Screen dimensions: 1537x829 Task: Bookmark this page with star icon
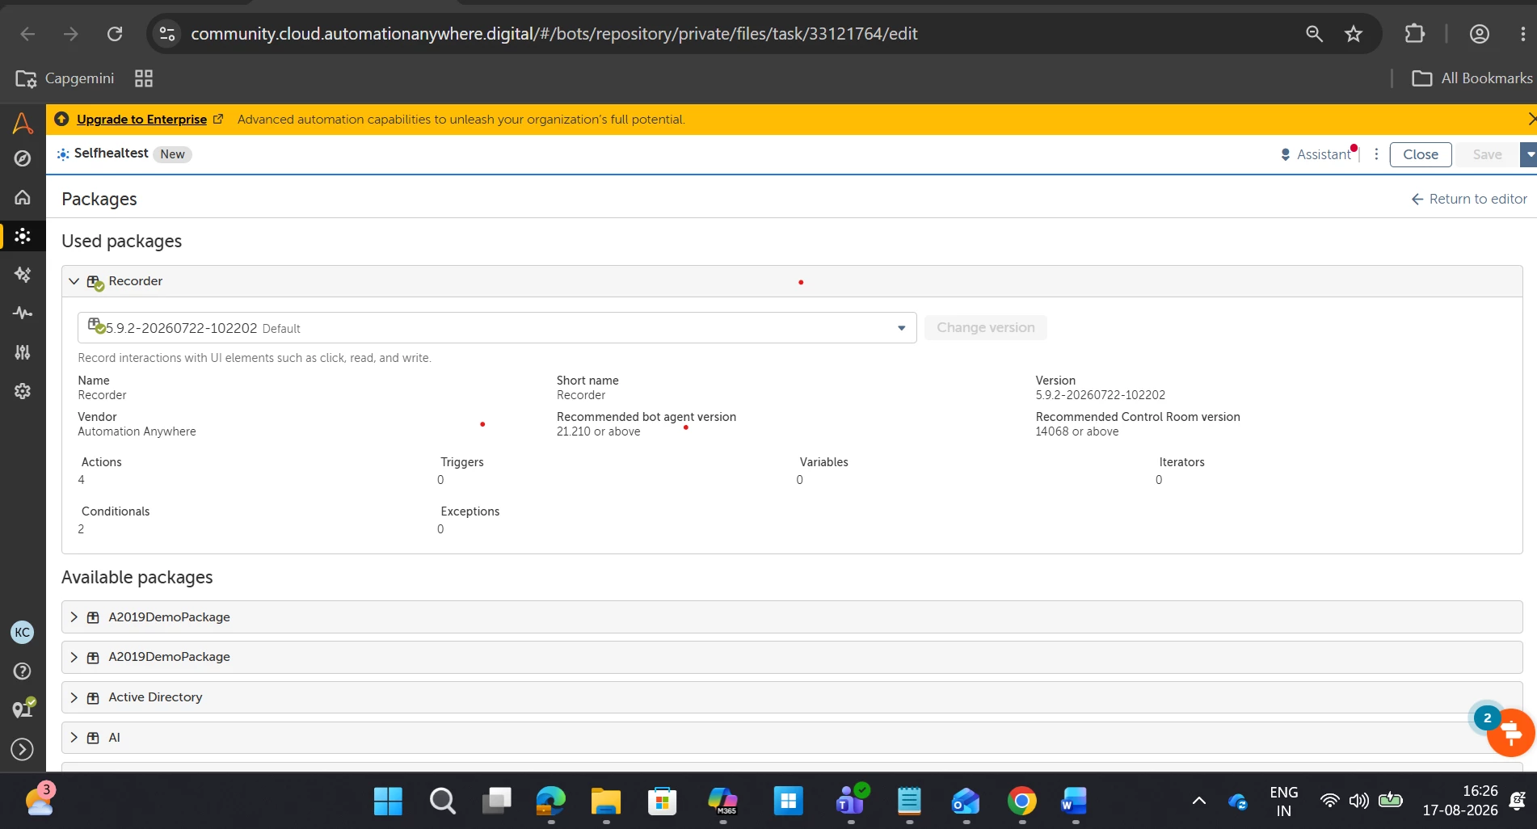click(x=1354, y=34)
